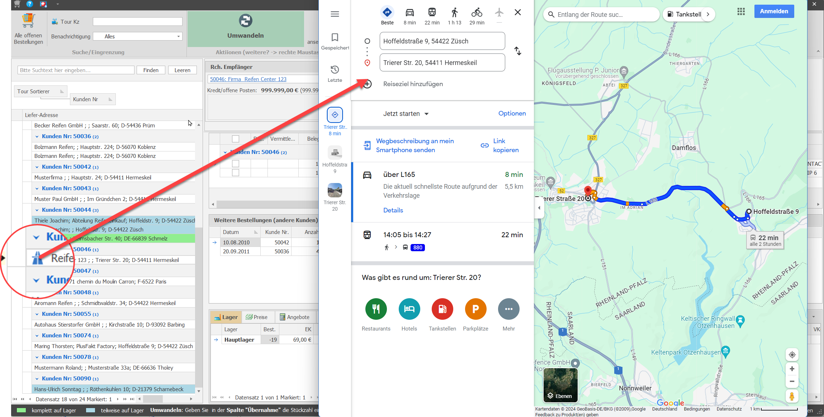The height and width of the screenshot is (417, 824).
Task: Click the Leeren button
Action: click(x=182, y=70)
